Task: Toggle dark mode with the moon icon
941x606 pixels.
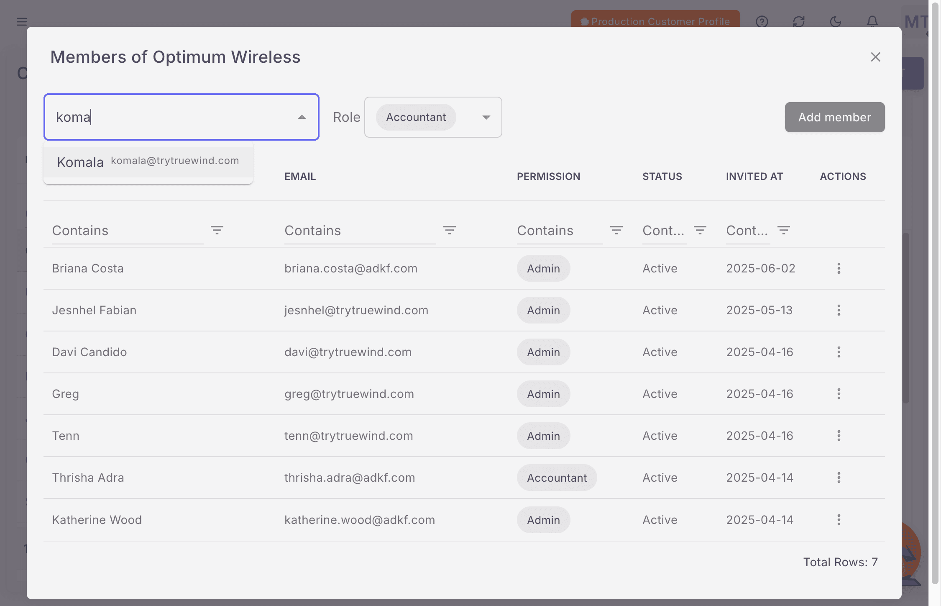Action: (835, 21)
